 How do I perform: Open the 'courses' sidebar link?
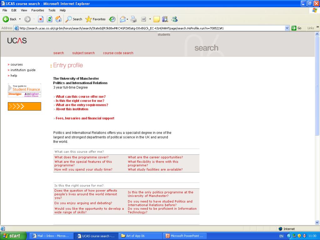tap(17, 64)
